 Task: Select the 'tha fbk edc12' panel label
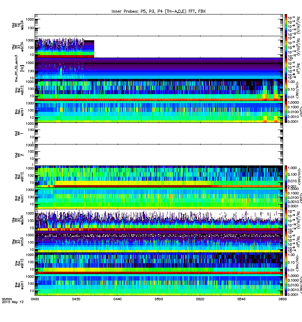click(x=19, y=90)
